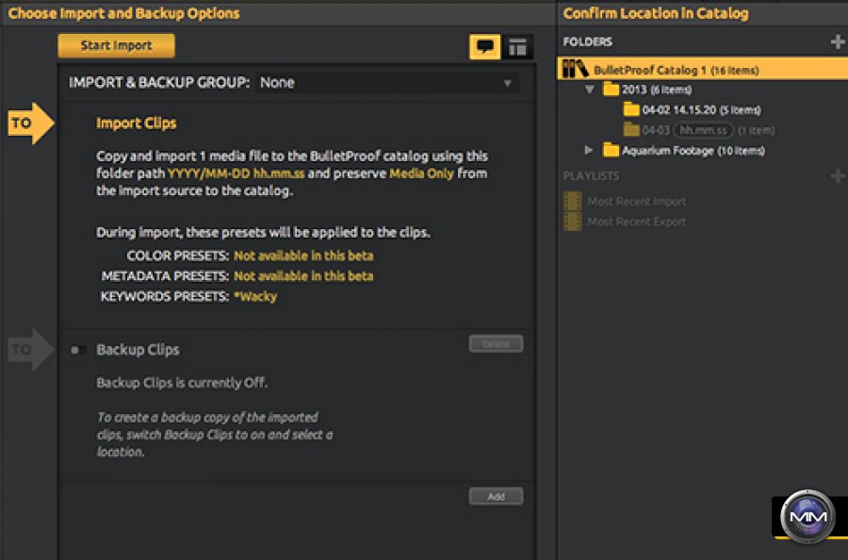Click the plus icon next to FOLDERS
Image resolution: width=848 pixels, height=560 pixels.
[x=837, y=41]
